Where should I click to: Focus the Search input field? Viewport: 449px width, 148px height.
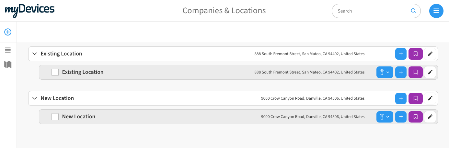(x=373, y=11)
